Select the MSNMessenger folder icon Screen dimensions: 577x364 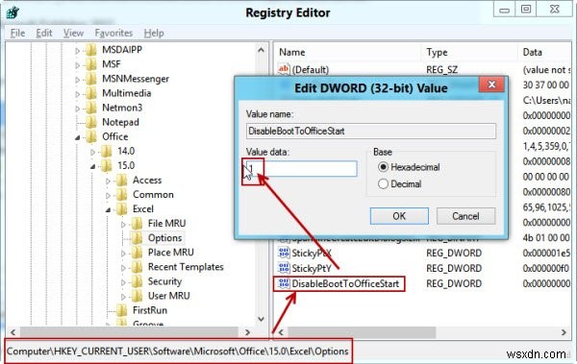91,79
